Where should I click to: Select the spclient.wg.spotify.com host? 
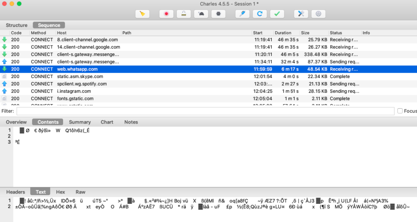click(x=82, y=84)
